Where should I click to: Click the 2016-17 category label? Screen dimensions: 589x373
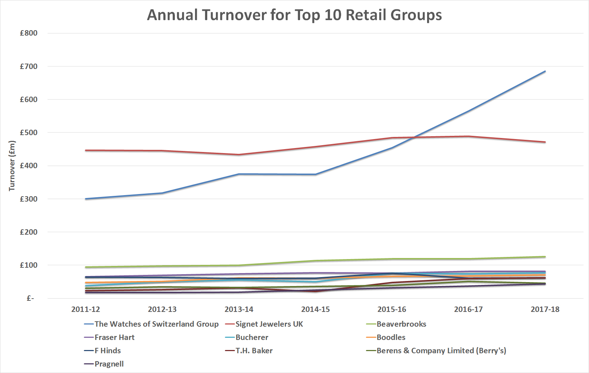coord(468,309)
